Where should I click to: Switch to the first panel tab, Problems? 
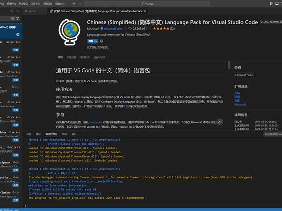click(x=29, y=134)
